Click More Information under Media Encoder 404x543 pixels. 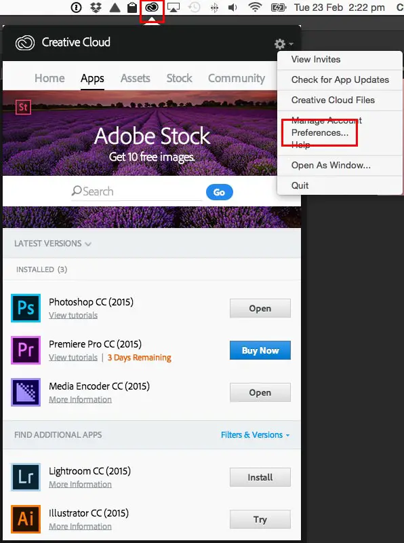80,400
